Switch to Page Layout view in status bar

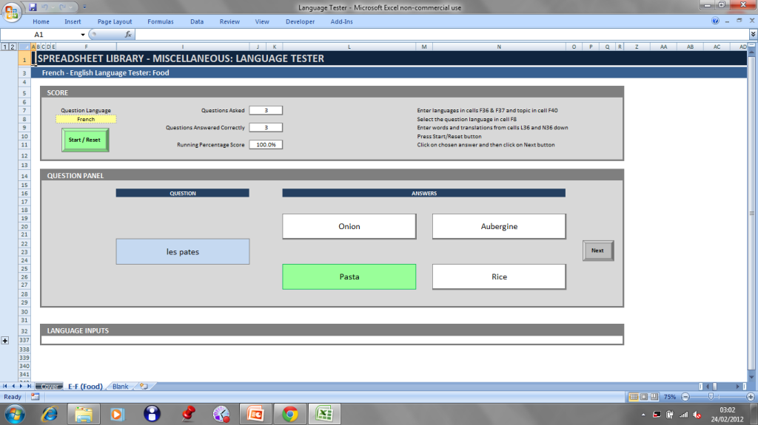(x=643, y=397)
